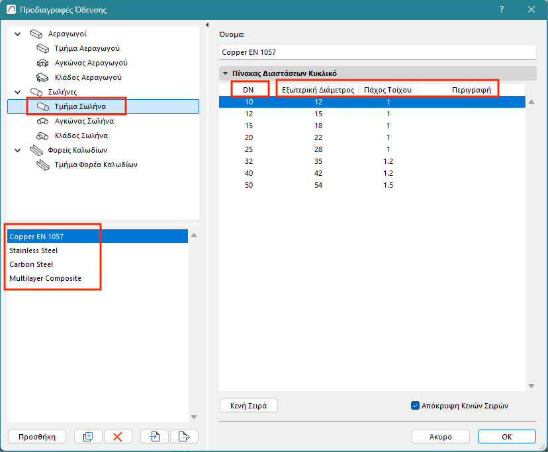
Task: Click outer diameter value 54
Action: 318,185
